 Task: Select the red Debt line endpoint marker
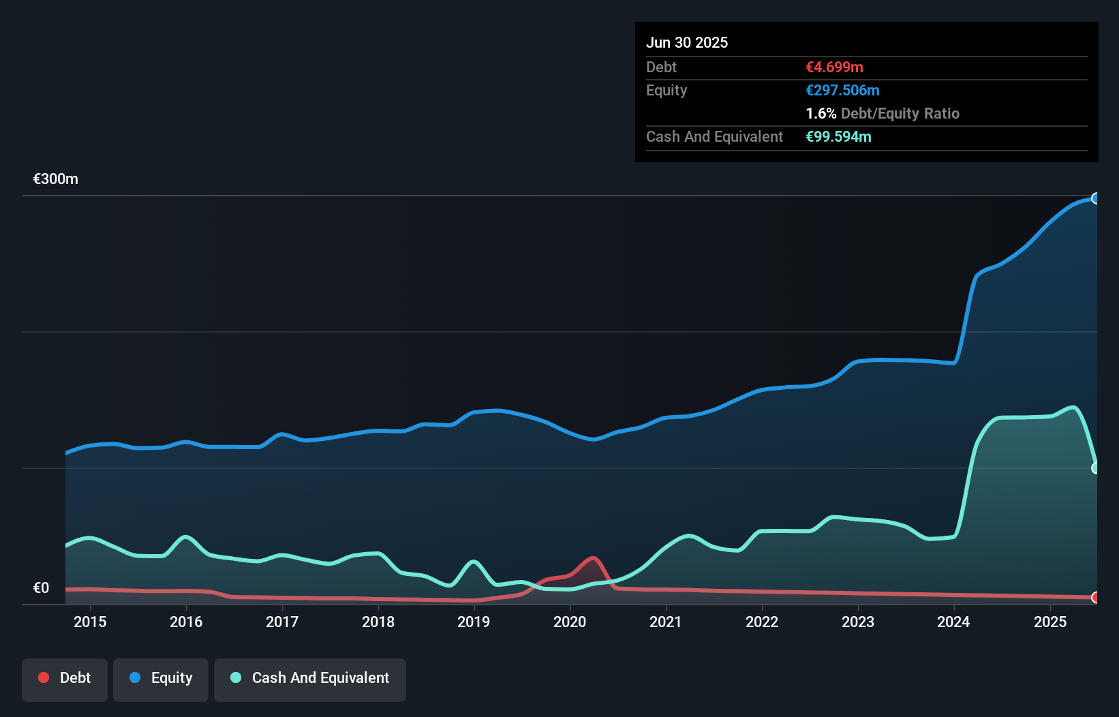(x=1095, y=597)
